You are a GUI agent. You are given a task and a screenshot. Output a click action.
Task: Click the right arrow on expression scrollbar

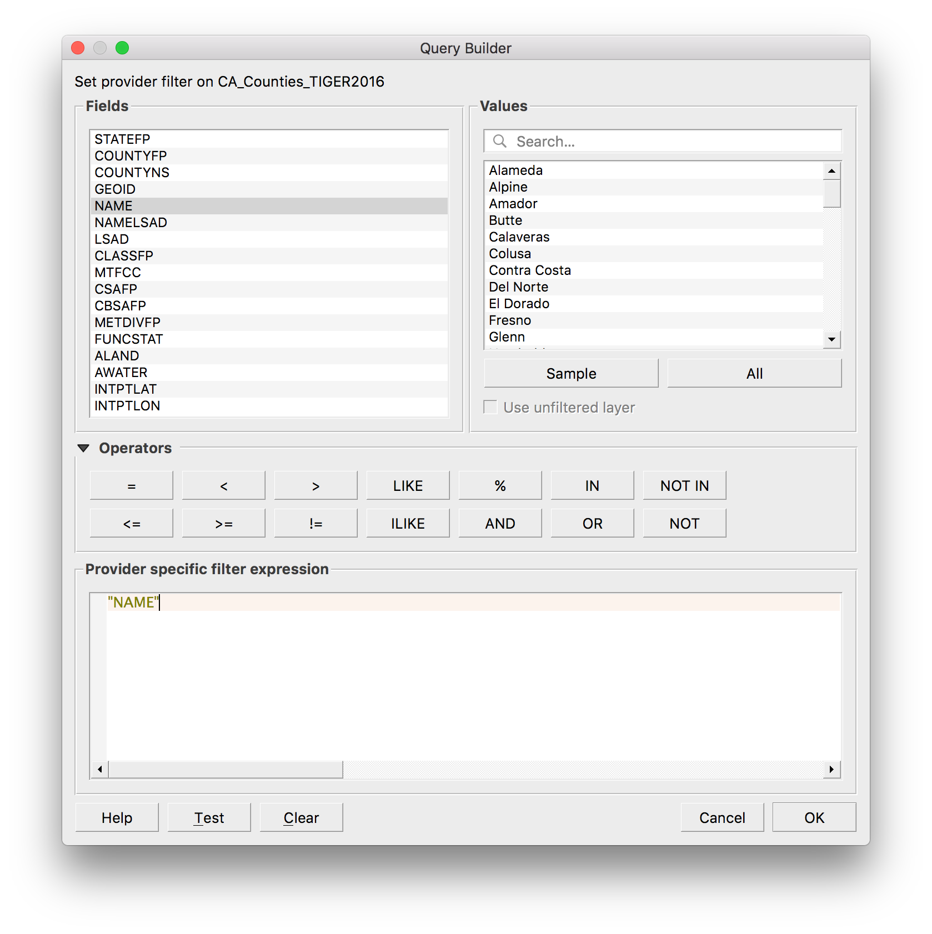832,770
